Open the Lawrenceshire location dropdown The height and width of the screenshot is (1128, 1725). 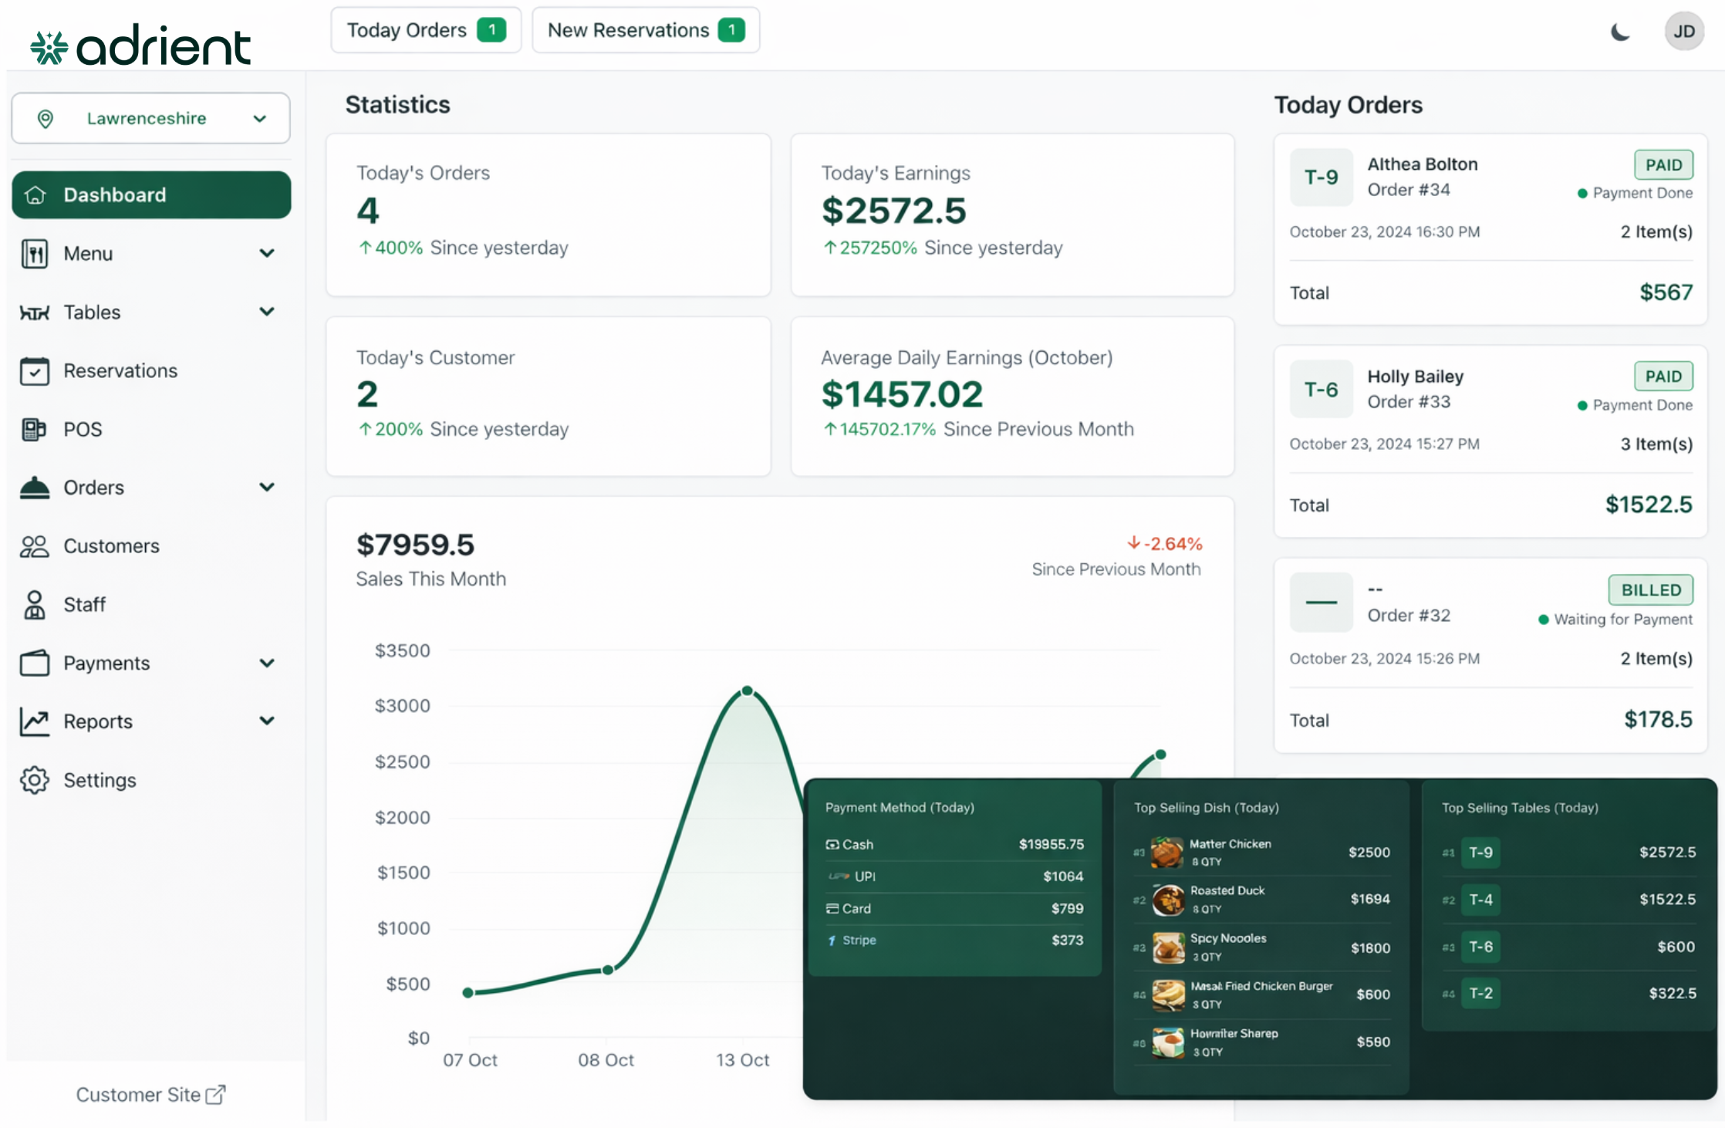151,118
